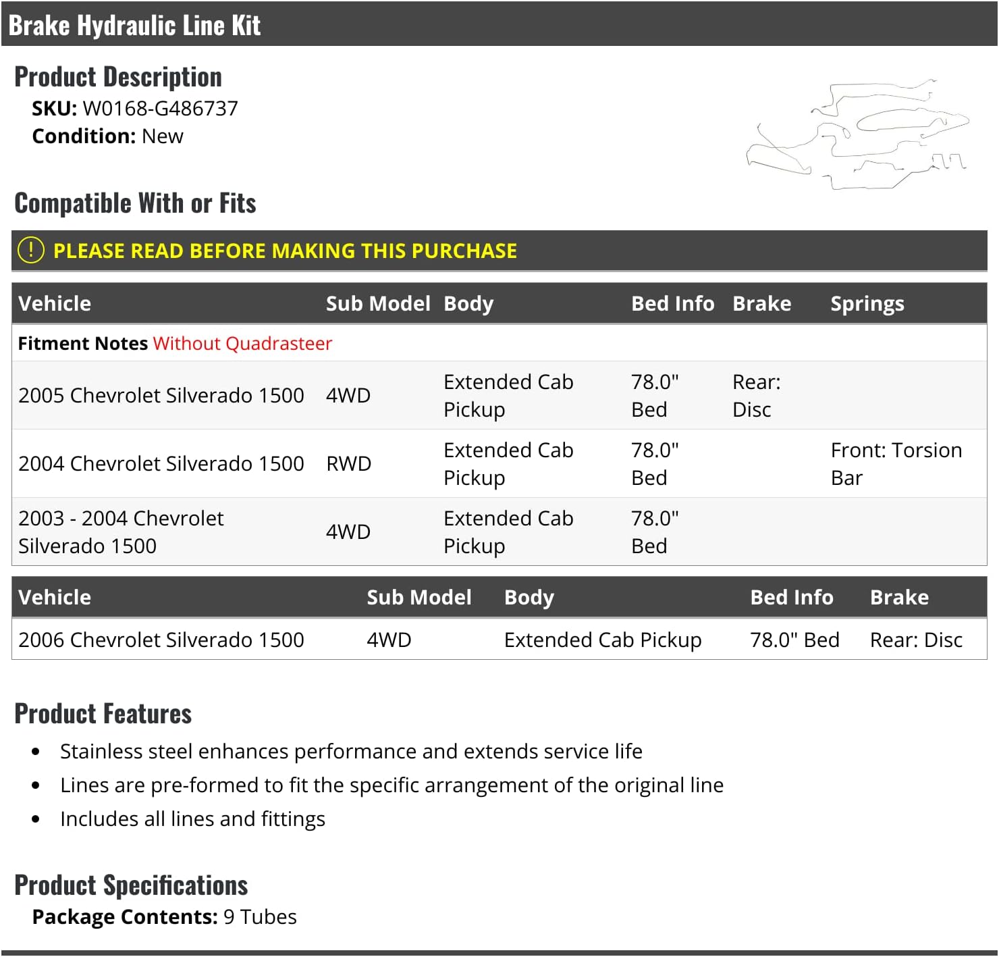Select the red 'Without Quadrasteer' note
The height and width of the screenshot is (957, 999).
tap(243, 344)
